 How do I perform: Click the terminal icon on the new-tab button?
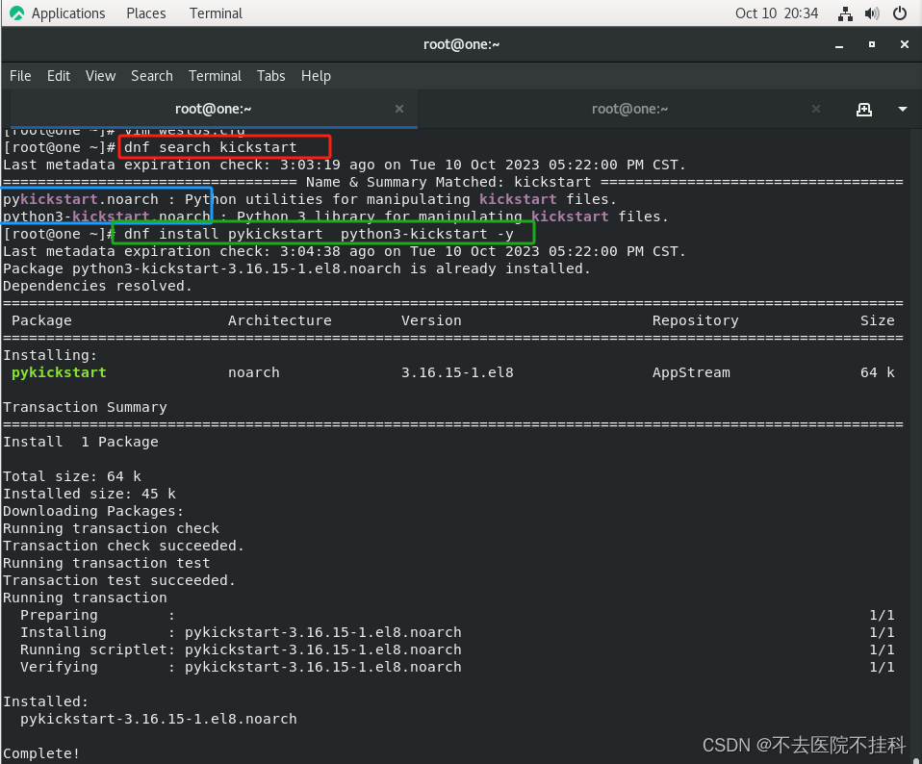[x=863, y=109]
